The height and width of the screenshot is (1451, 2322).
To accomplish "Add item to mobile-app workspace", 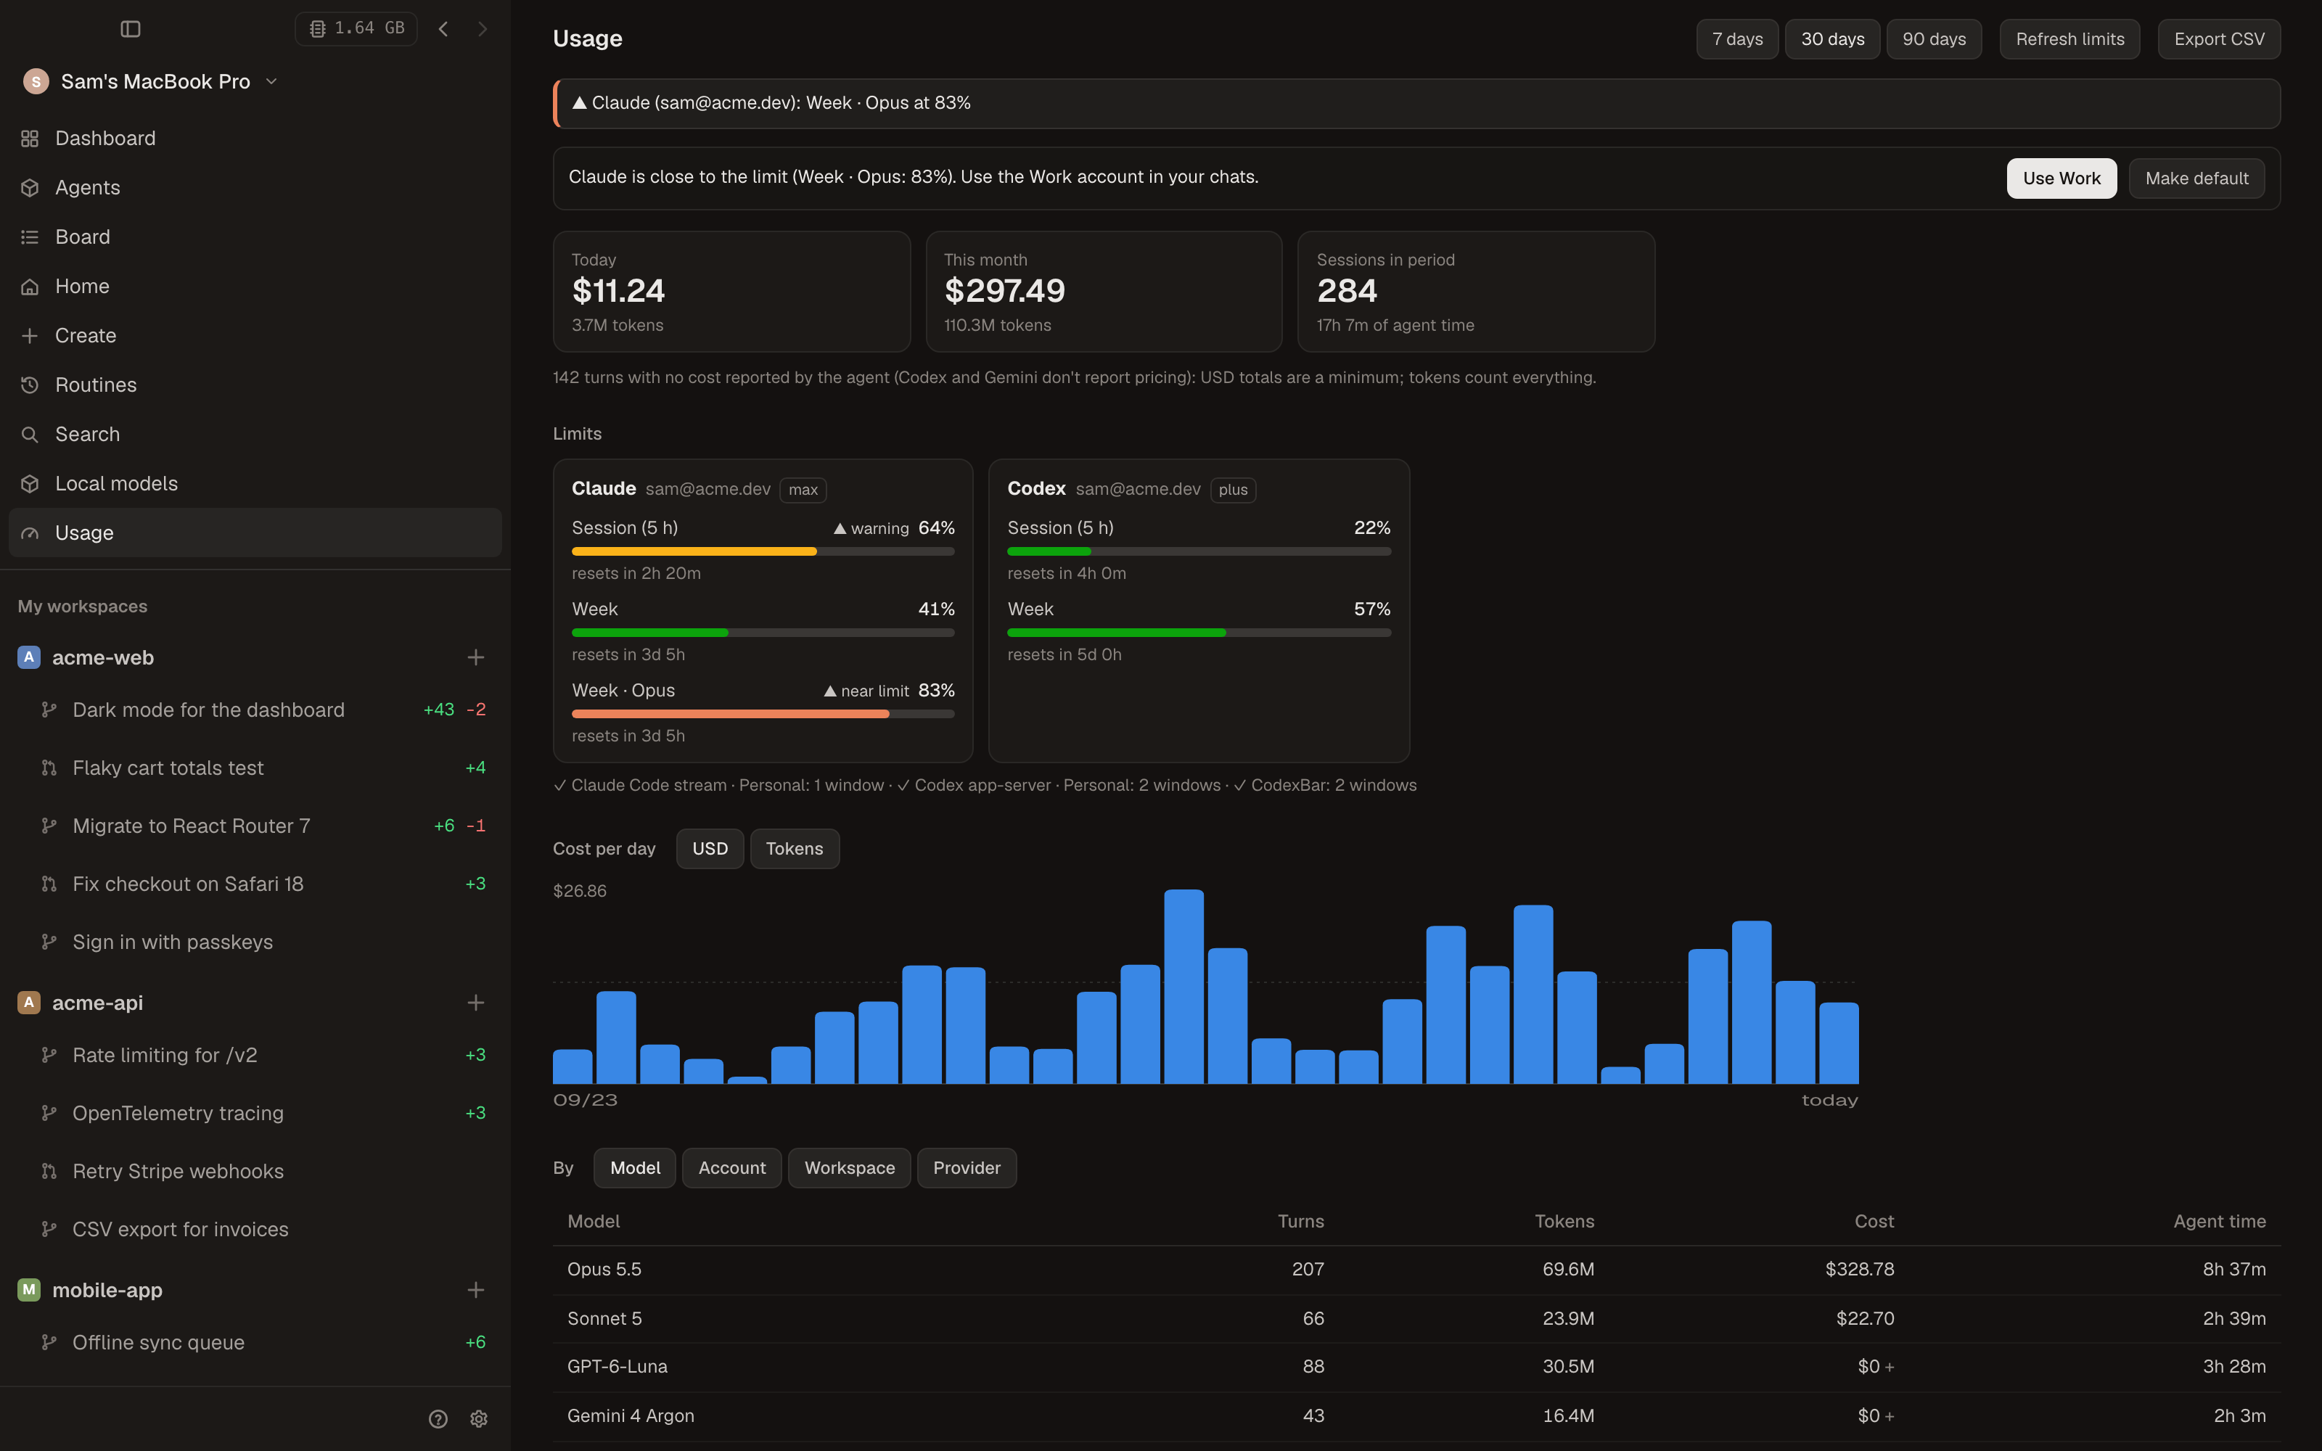I will (x=476, y=1290).
